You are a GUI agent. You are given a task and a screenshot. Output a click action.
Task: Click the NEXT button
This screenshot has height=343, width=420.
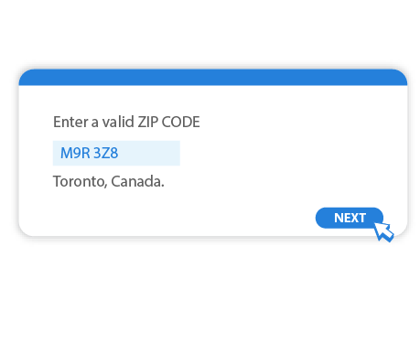[x=350, y=218]
